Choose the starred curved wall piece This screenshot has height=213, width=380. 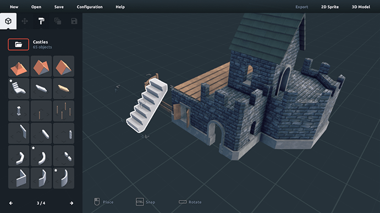(63, 178)
